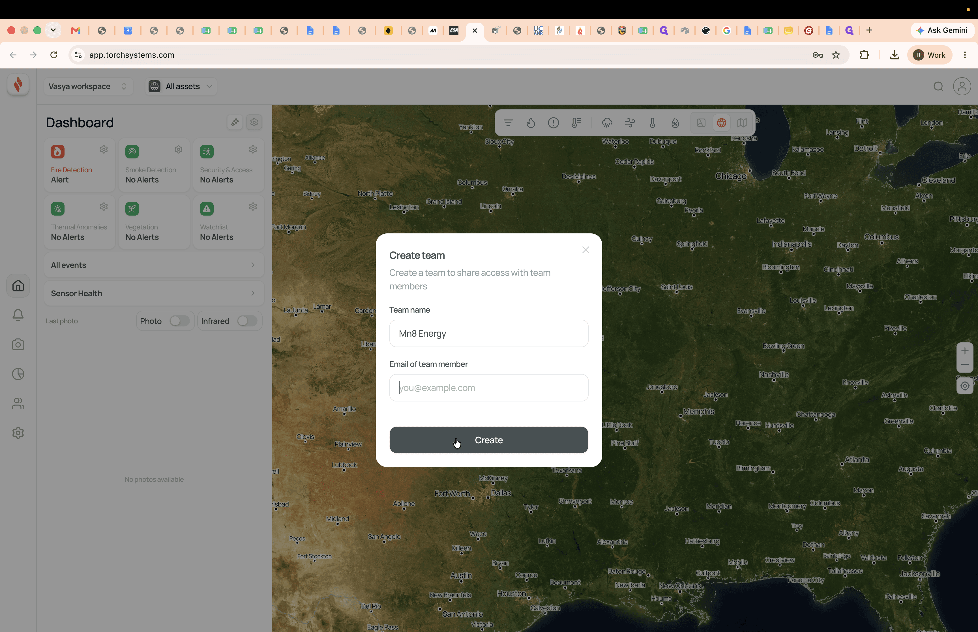Click the locate target map button
978x632 pixels.
964,386
